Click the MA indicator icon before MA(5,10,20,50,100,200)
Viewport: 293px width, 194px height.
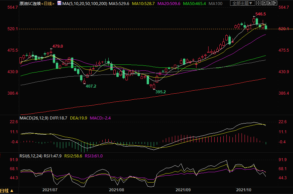59,3
